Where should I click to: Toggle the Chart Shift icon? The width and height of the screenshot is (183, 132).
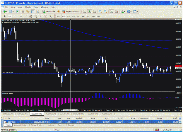(117, 11)
